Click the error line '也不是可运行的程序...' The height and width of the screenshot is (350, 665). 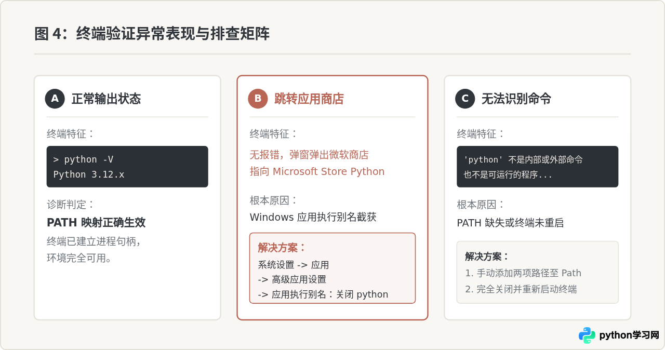(x=508, y=175)
